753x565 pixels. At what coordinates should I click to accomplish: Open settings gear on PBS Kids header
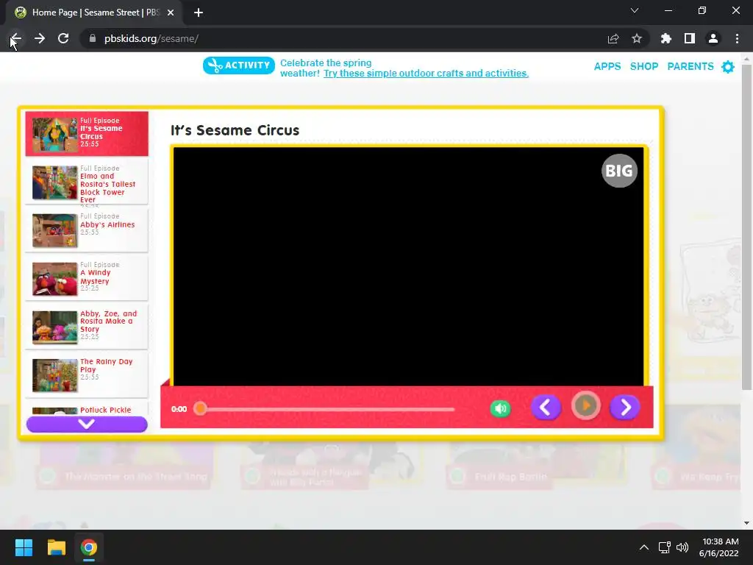coord(728,67)
